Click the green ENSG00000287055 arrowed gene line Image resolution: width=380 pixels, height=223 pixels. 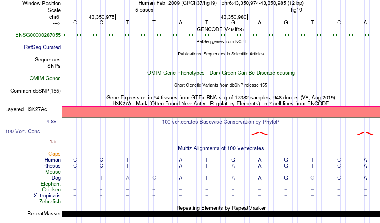(x=221, y=35)
